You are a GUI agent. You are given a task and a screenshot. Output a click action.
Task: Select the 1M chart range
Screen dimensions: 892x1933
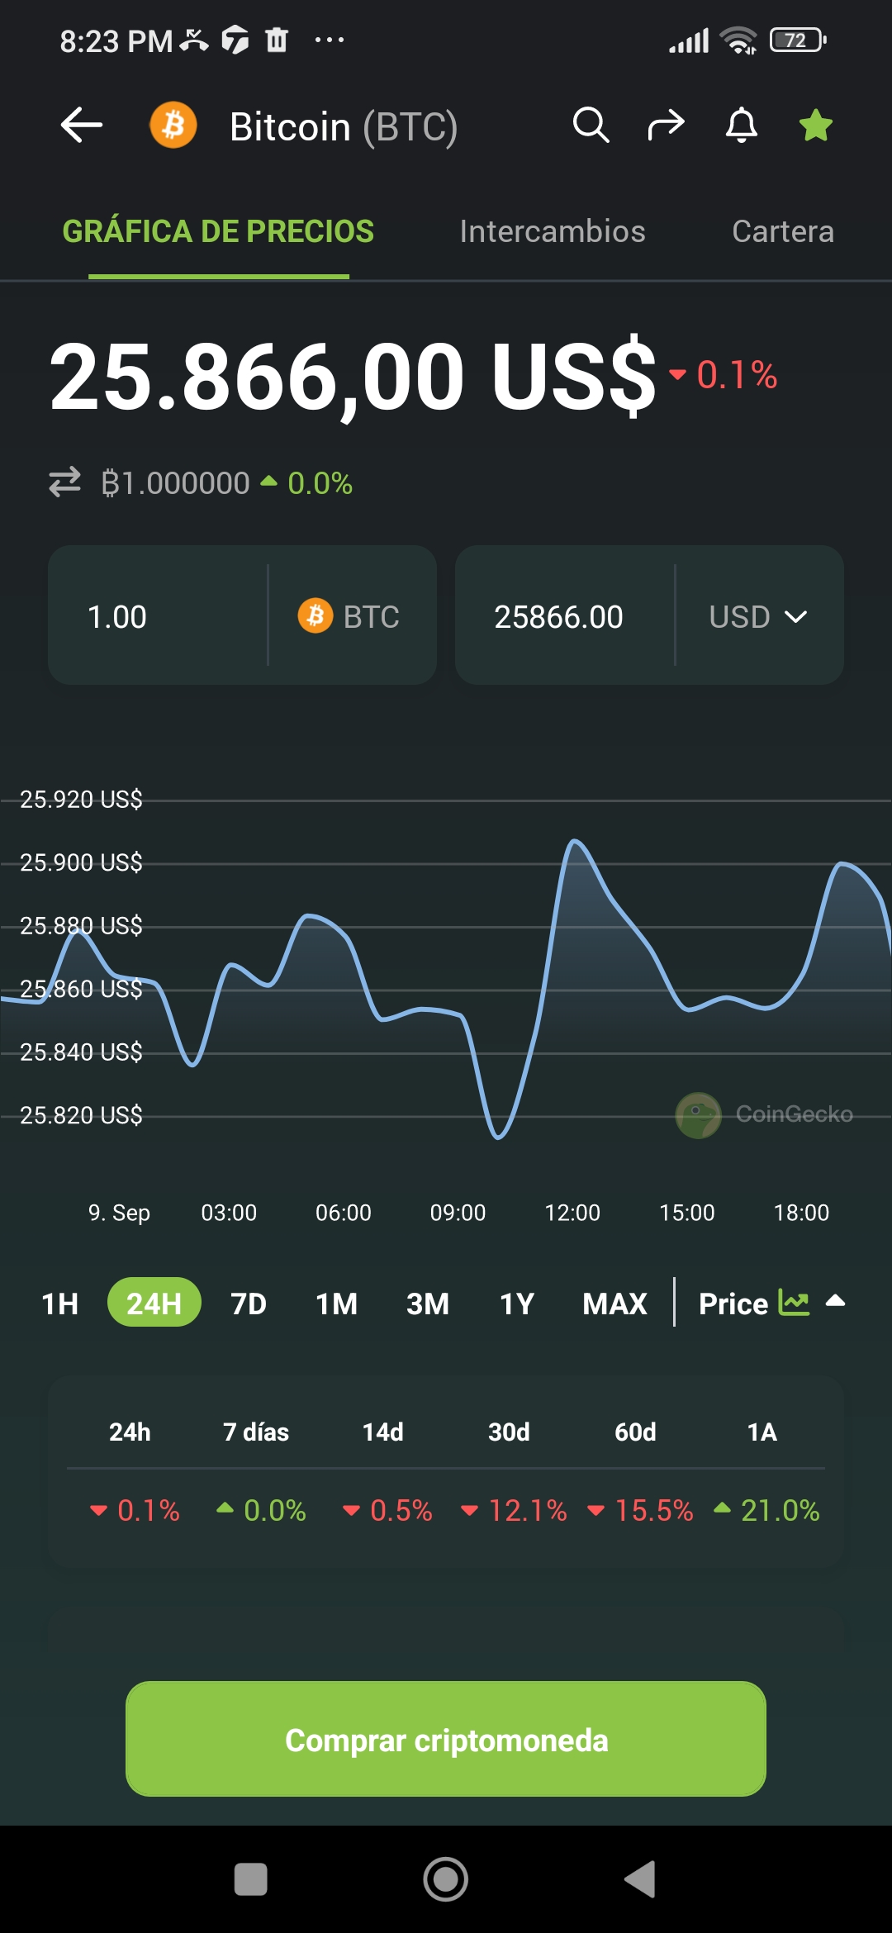tap(337, 1304)
